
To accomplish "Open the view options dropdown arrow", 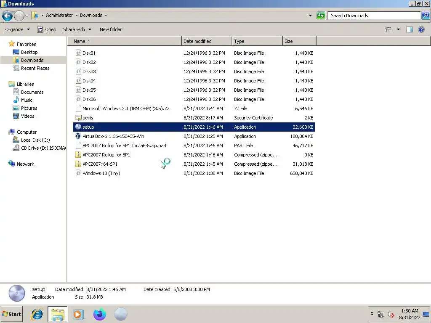I will [x=398, y=29].
